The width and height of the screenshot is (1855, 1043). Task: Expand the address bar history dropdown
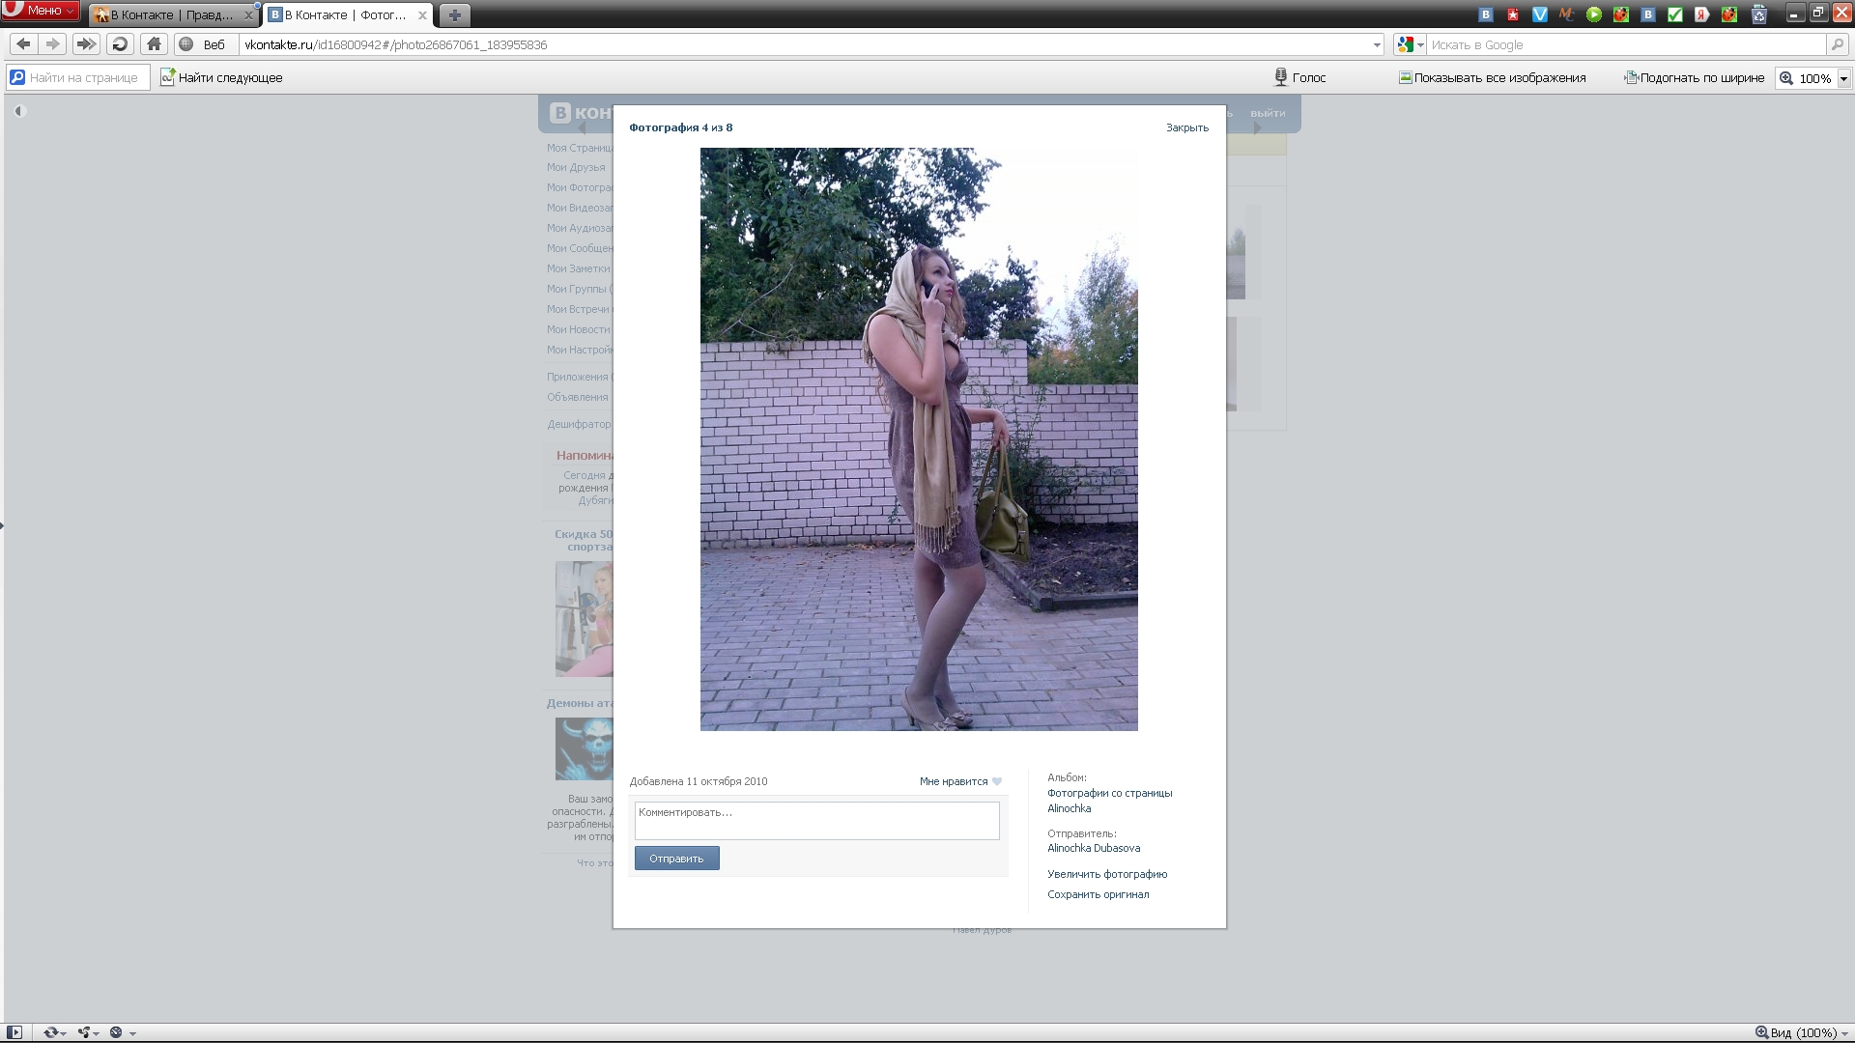(x=1377, y=44)
